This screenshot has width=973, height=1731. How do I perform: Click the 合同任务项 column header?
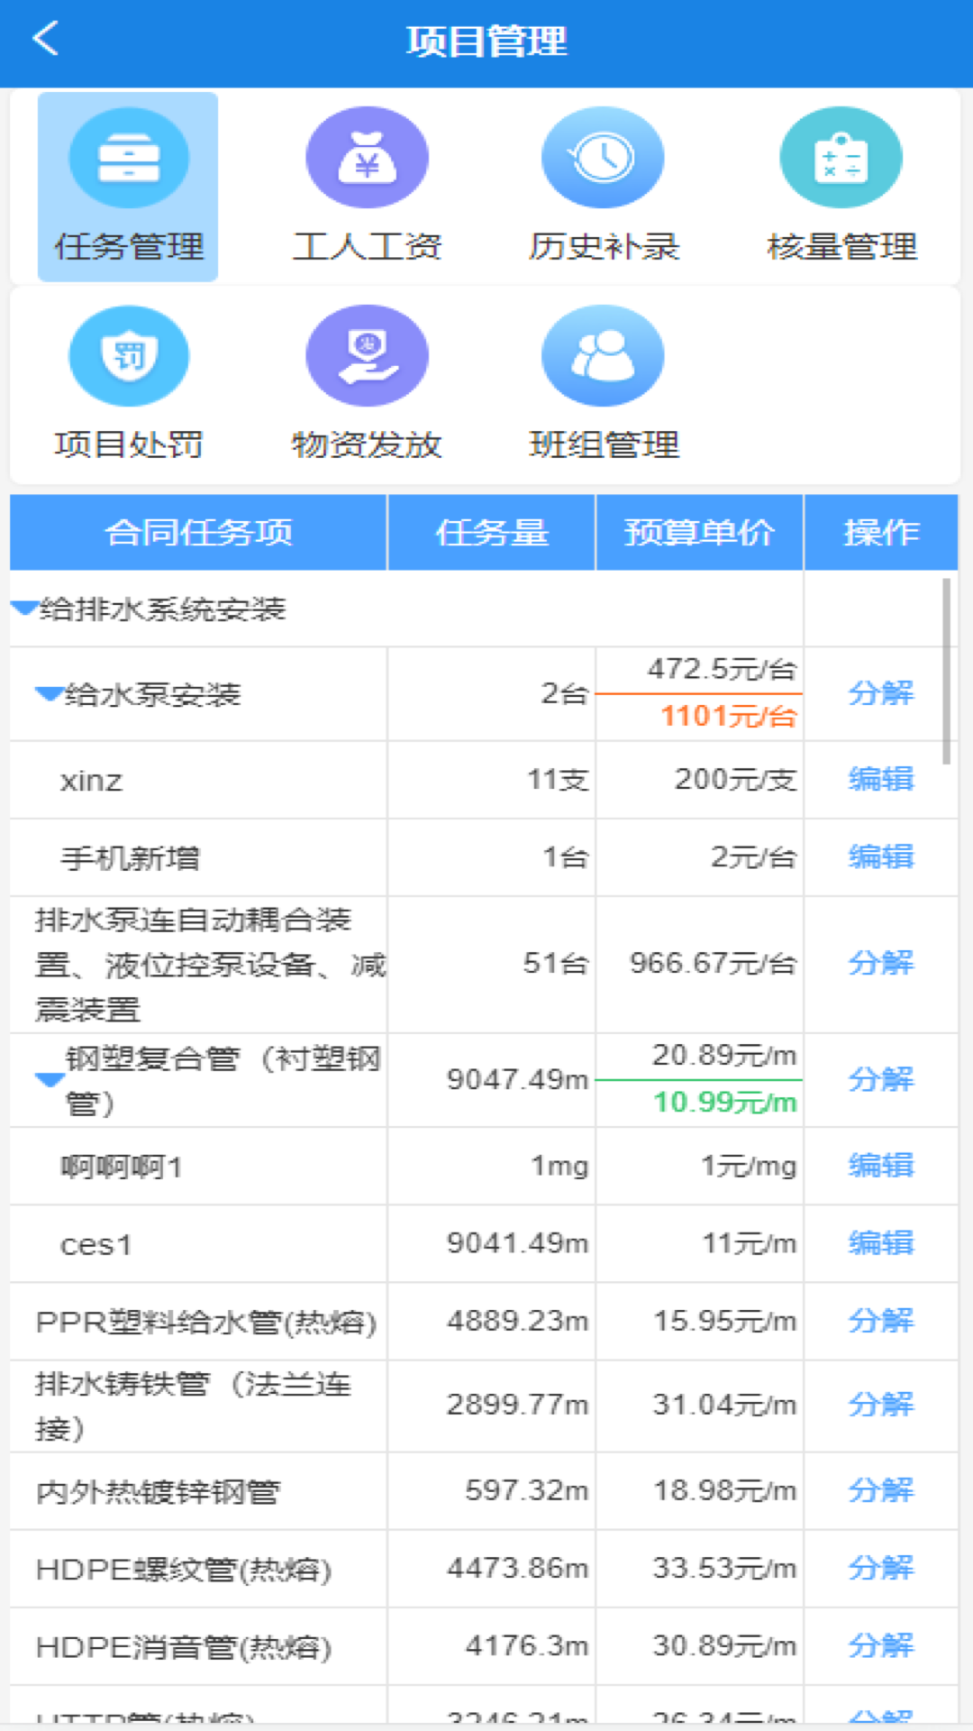pos(198,533)
